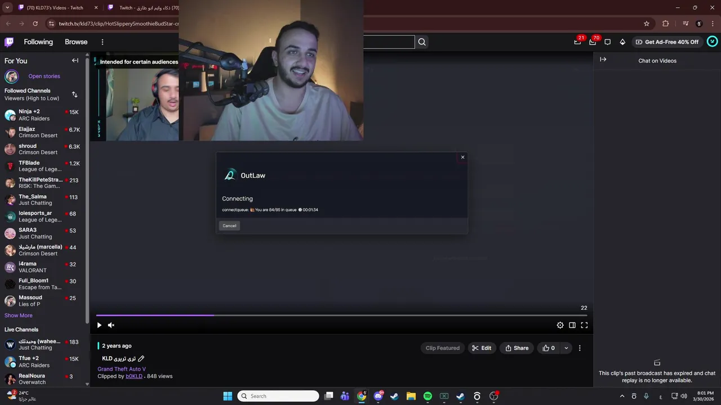
Task: Open the user avatar menu
Action: (712, 42)
